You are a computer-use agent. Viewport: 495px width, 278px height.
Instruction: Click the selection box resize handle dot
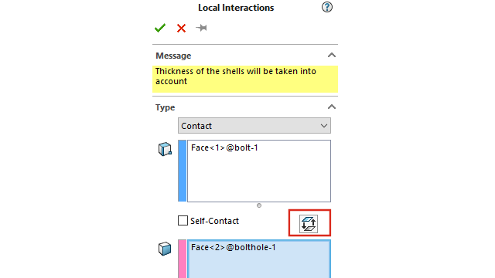click(x=259, y=205)
